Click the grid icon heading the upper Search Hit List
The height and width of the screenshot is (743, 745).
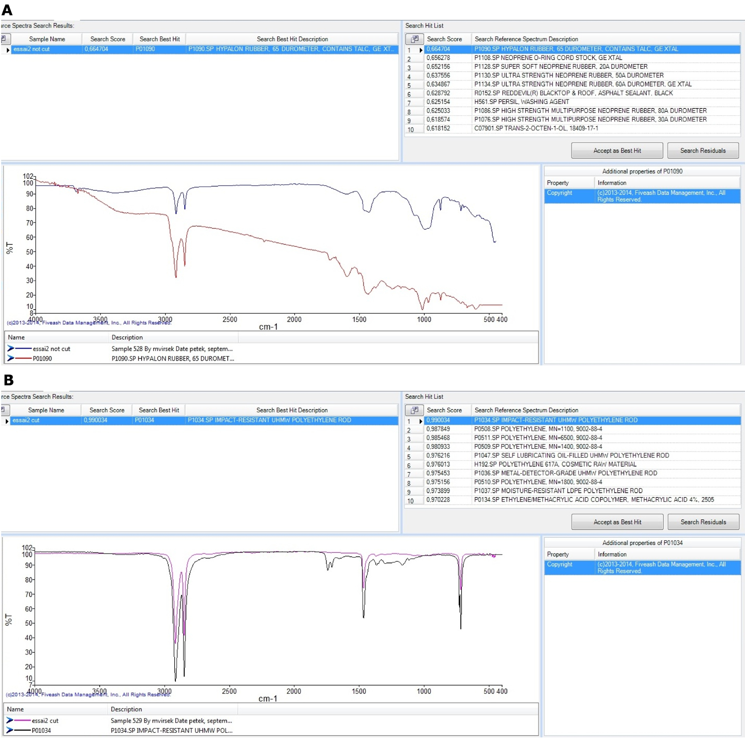[x=414, y=39]
